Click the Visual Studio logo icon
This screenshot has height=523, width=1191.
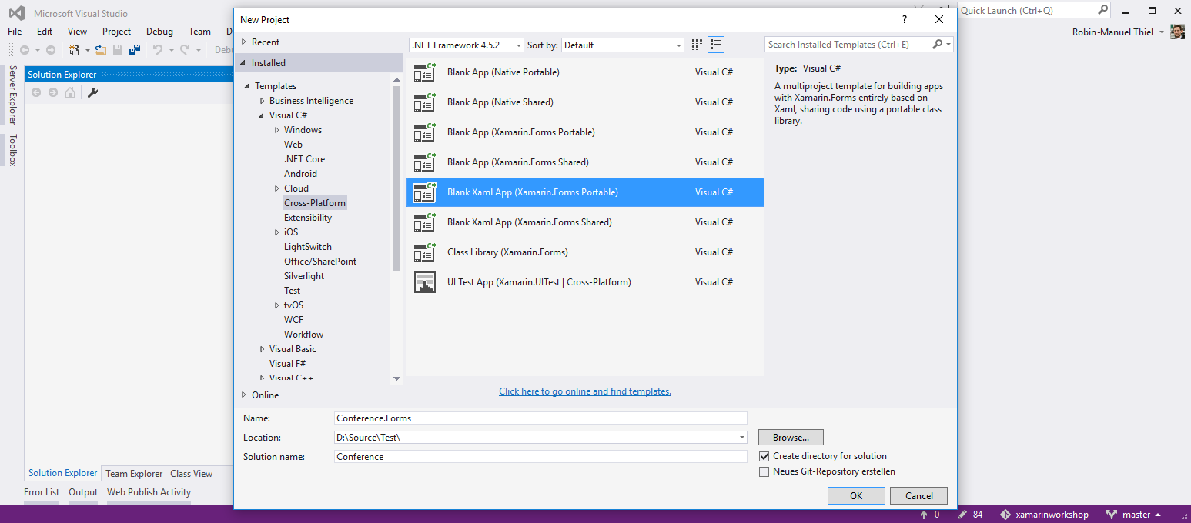click(16, 13)
